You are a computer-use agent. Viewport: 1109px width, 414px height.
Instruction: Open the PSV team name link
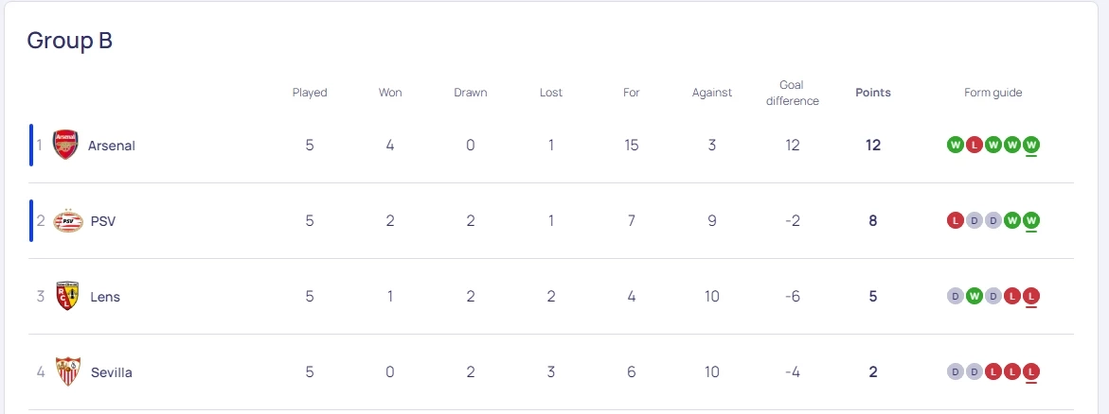pyautogui.click(x=103, y=221)
